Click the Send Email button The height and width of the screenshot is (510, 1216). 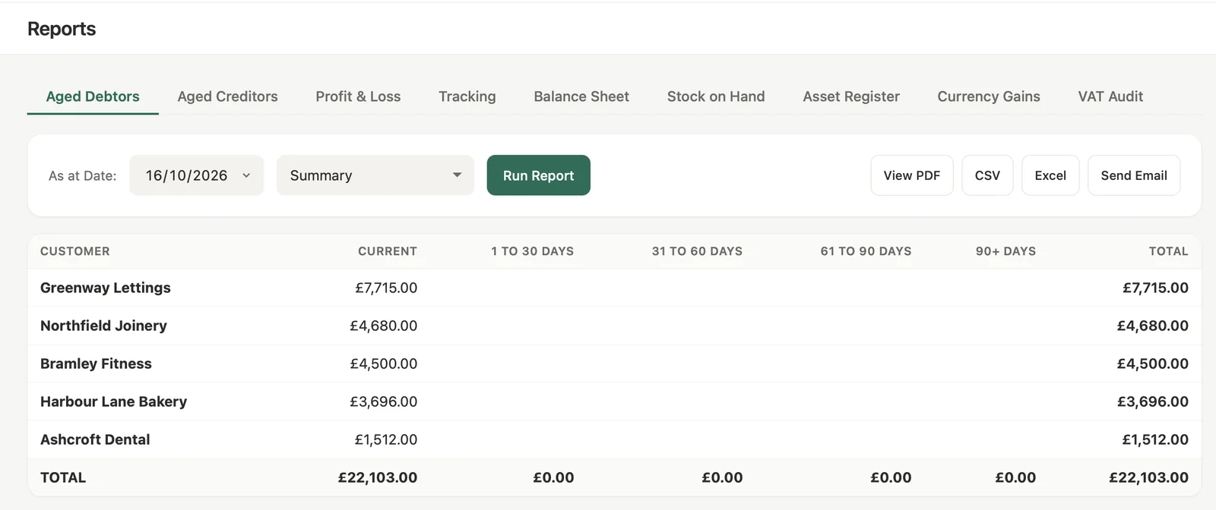(1134, 175)
